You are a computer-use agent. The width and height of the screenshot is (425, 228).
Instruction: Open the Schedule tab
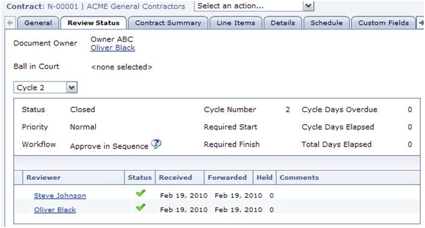(326, 23)
